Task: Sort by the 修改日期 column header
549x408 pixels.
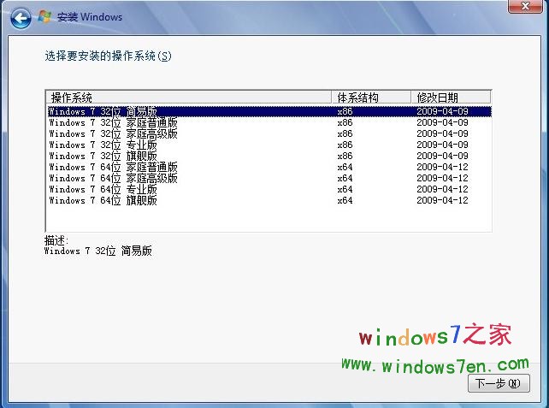Action: pos(451,98)
